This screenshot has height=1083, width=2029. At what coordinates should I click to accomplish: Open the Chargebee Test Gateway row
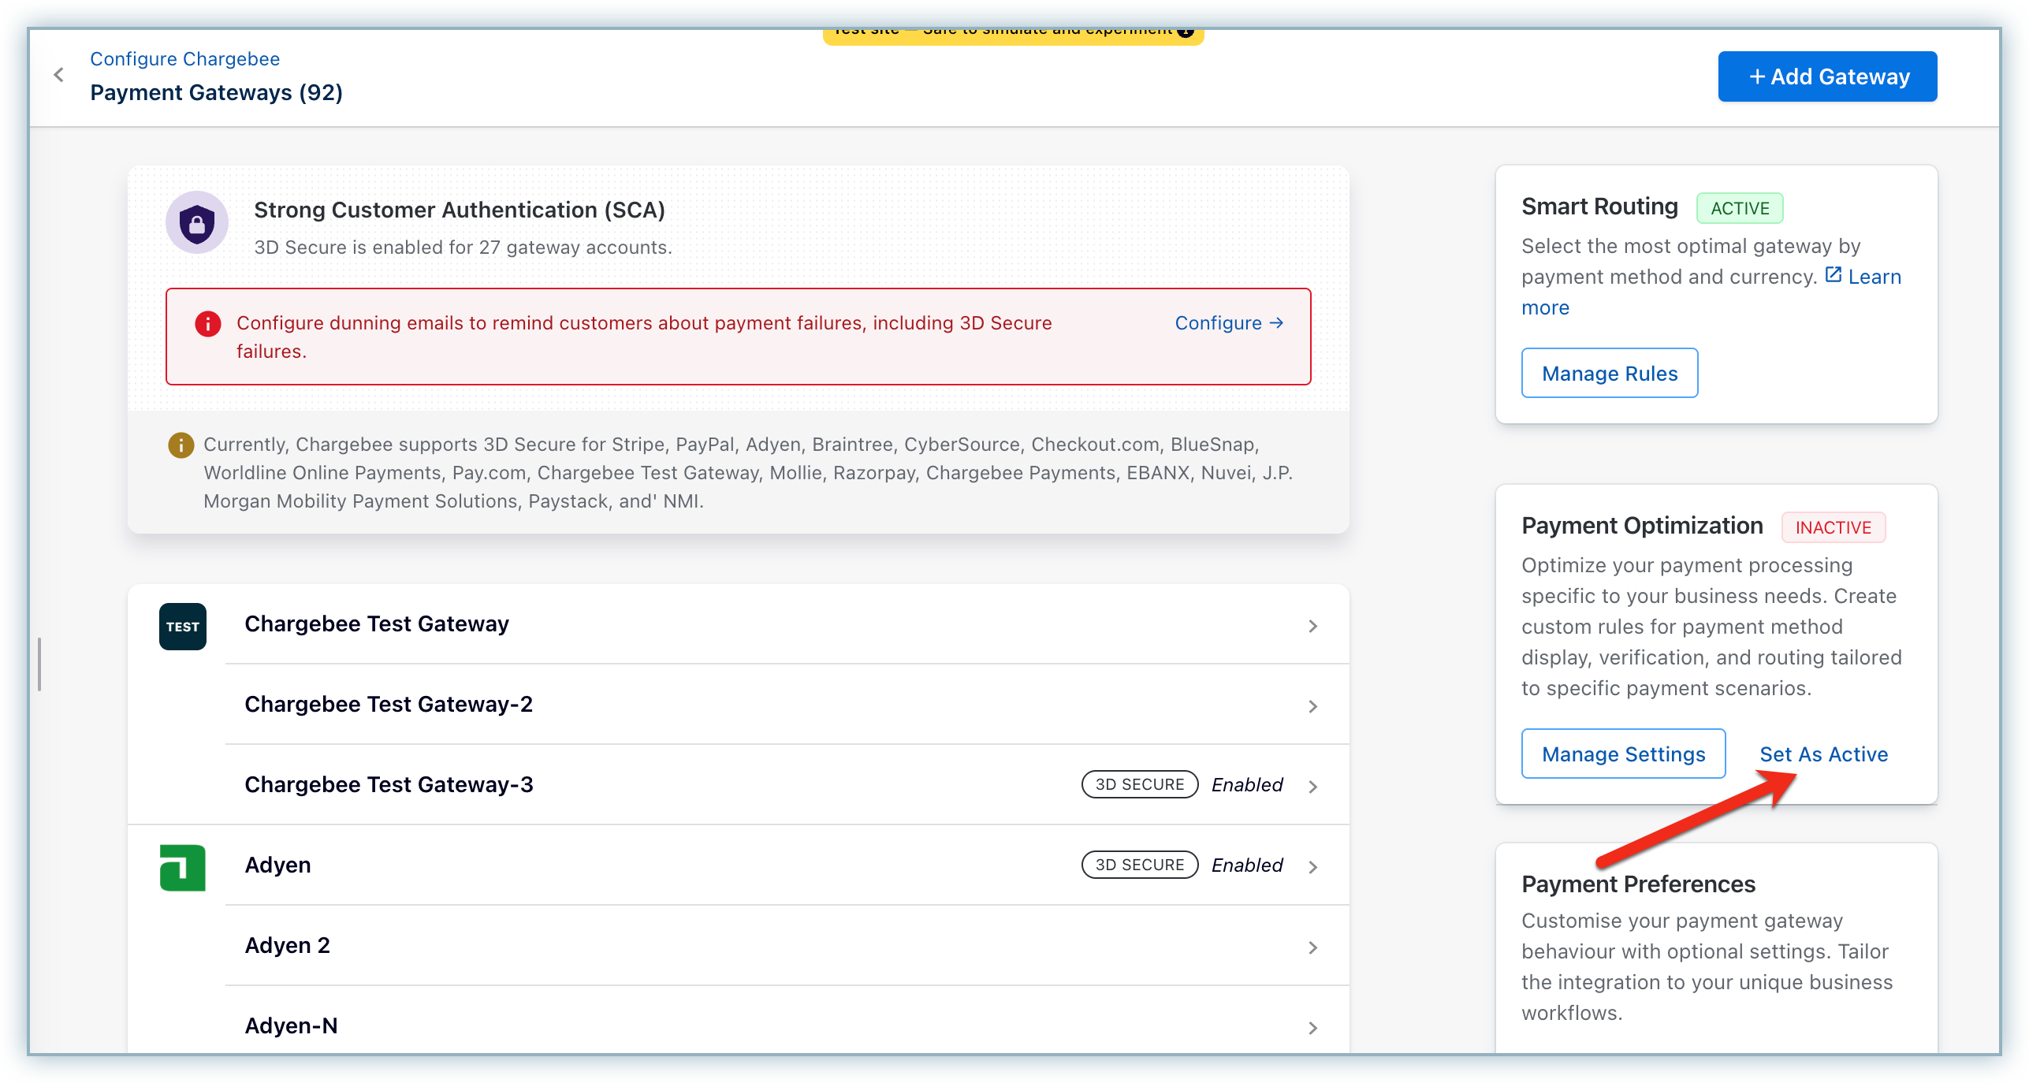pyautogui.click(x=787, y=624)
